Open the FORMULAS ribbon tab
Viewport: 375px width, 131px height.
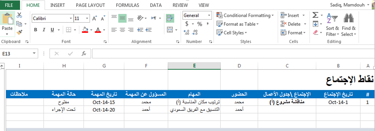point(127,5)
